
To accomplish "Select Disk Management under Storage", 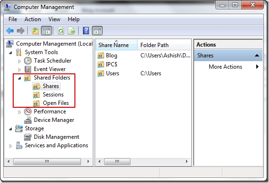I will pos(57,137).
